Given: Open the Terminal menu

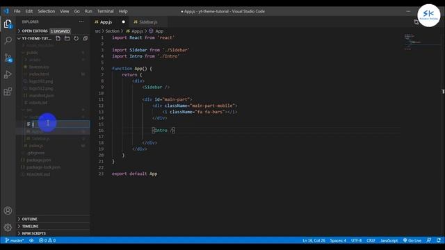Looking at the screenshot, I should coord(105,11).
